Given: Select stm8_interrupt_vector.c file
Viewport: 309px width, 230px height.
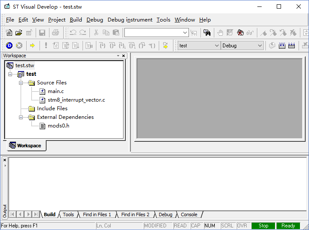Looking at the screenshot, I should tap(76, 100).
